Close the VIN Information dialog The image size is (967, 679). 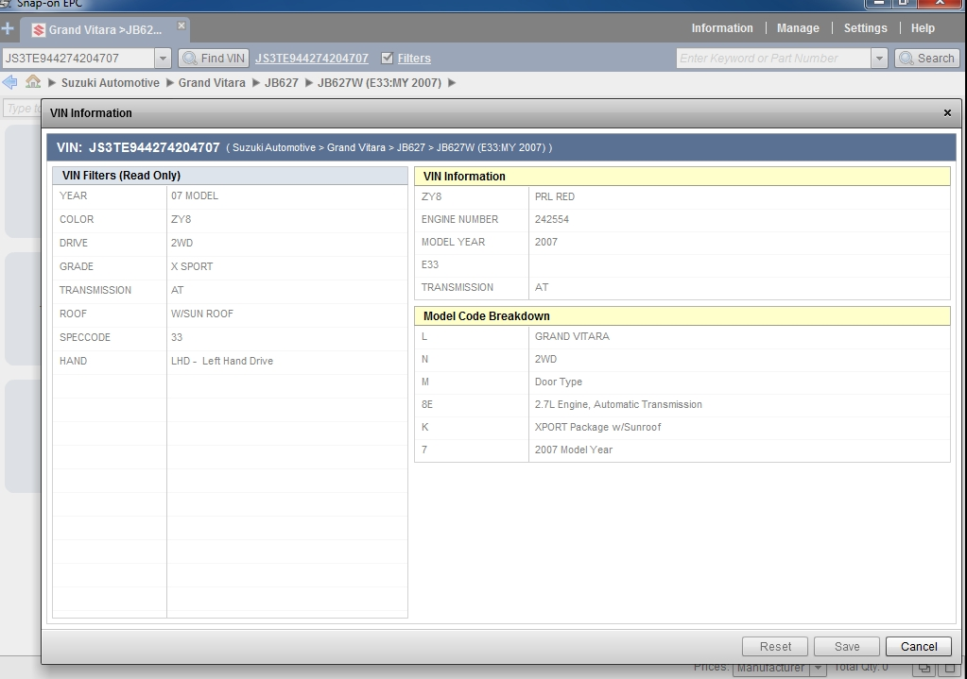(x=947, y=112)
